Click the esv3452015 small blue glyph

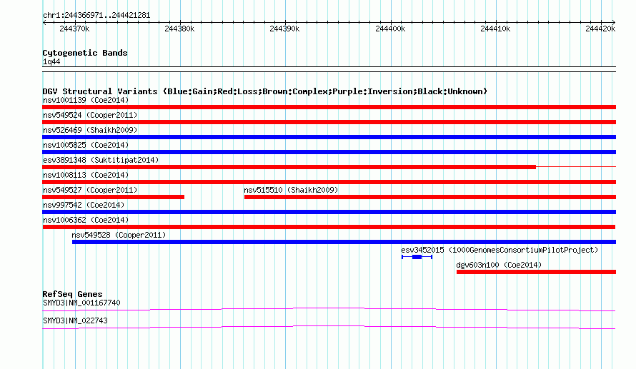417,257
